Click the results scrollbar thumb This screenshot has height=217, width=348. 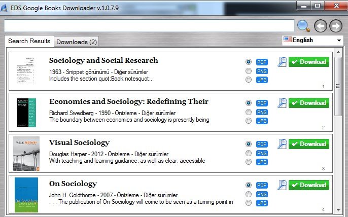[338, 86]
